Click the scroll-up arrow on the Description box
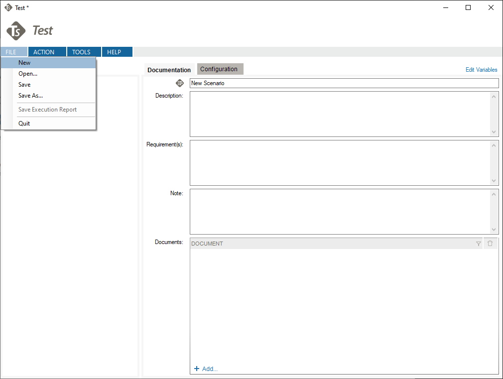Viewport: 503px width, 379px height. pyautogui.click(x=494, y=96)
